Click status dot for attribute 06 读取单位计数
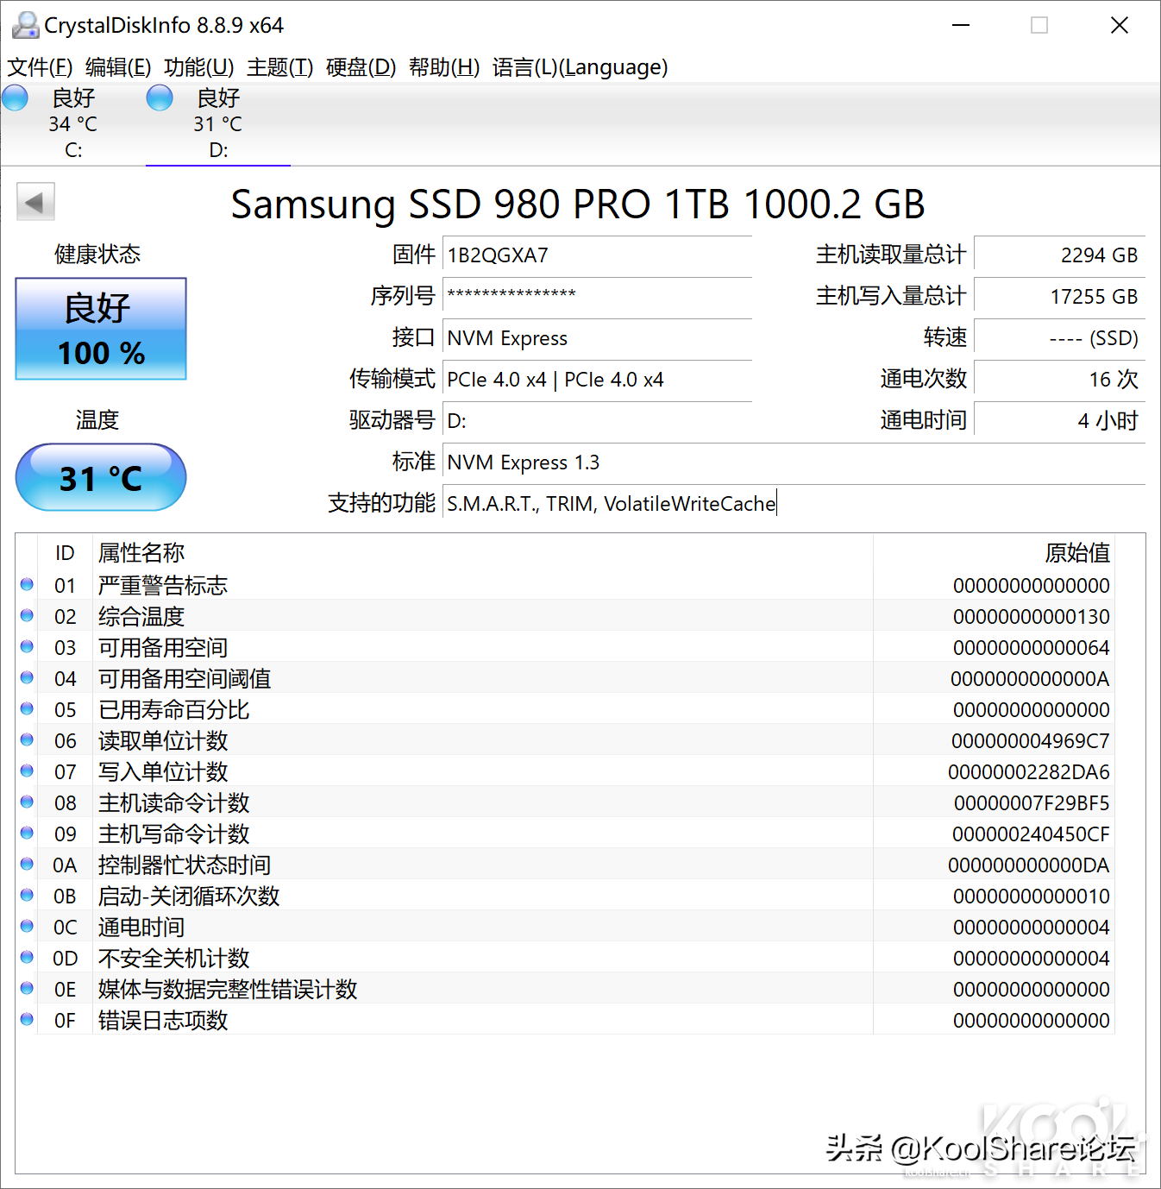1161x1189 pixels. pos(27,740)
